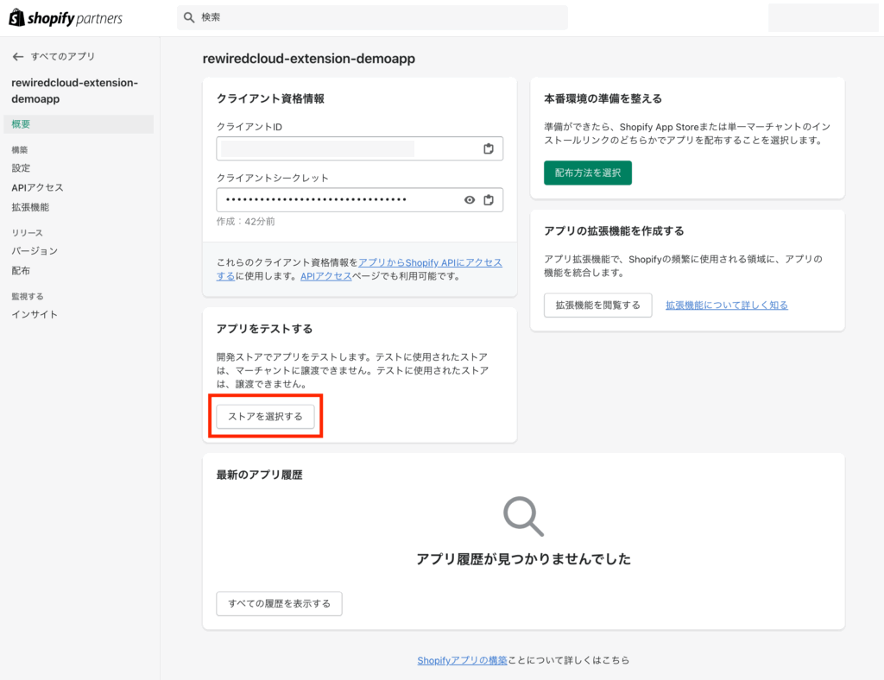Open the 概要 sidebar item
Screen dimensions: 884x680
(79, 124)
